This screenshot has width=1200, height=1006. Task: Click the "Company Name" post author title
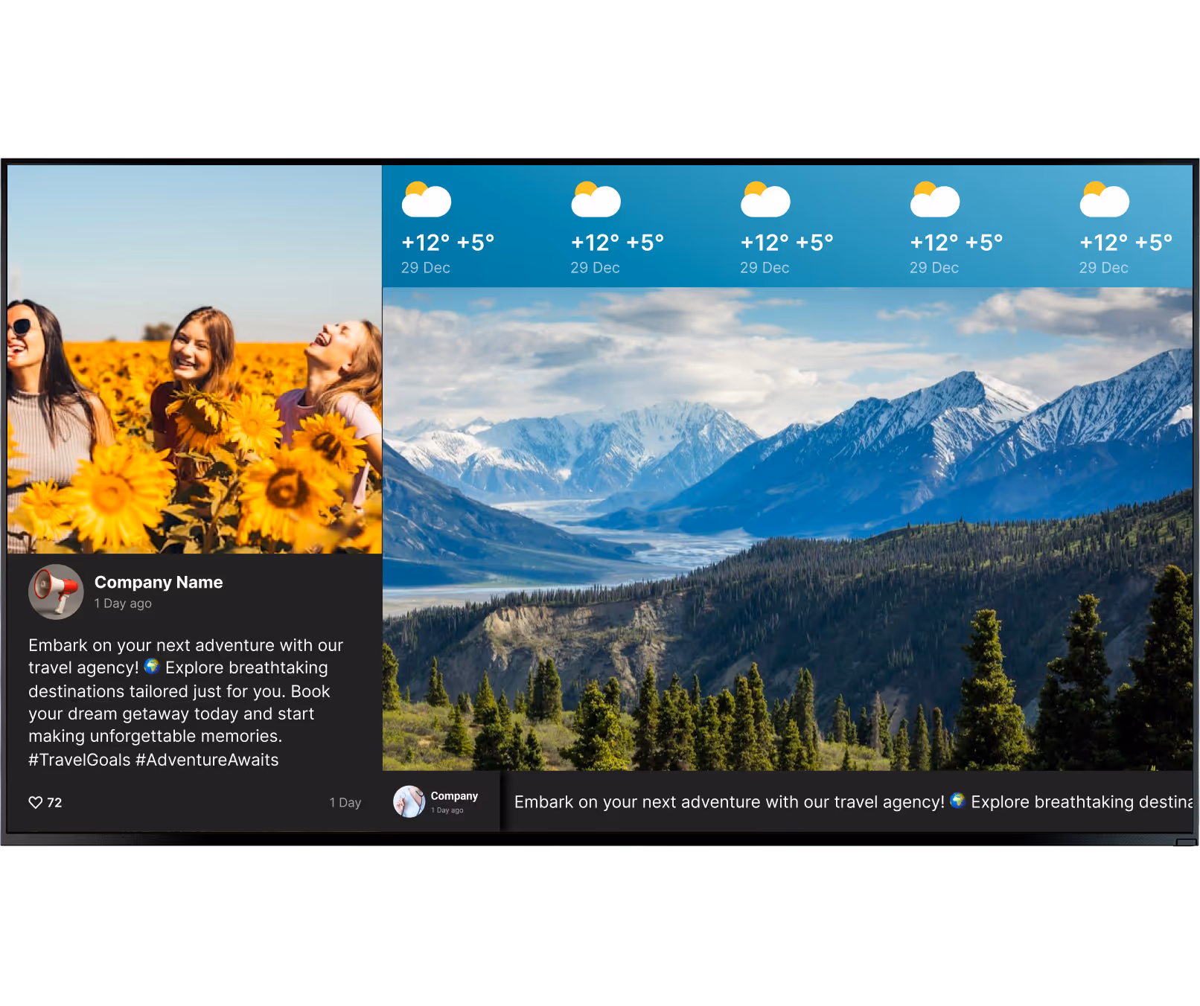click(x=159, y=582)
